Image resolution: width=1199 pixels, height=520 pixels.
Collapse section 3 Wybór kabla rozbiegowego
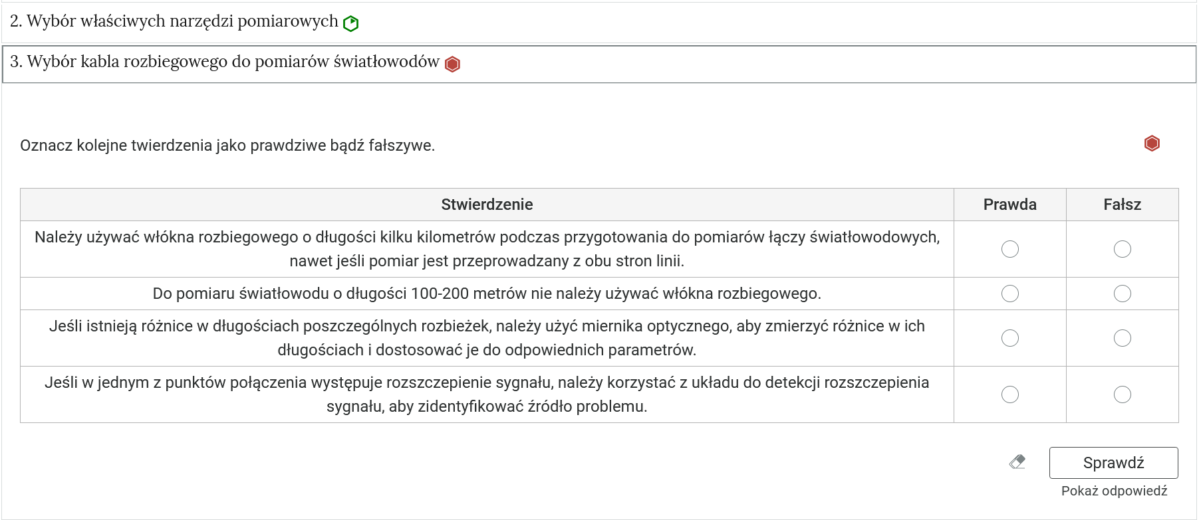(599, 64)
